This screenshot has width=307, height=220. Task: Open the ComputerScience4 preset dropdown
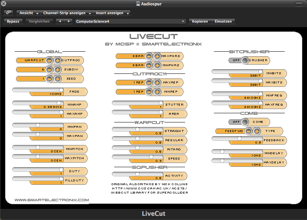pos(130,21)
